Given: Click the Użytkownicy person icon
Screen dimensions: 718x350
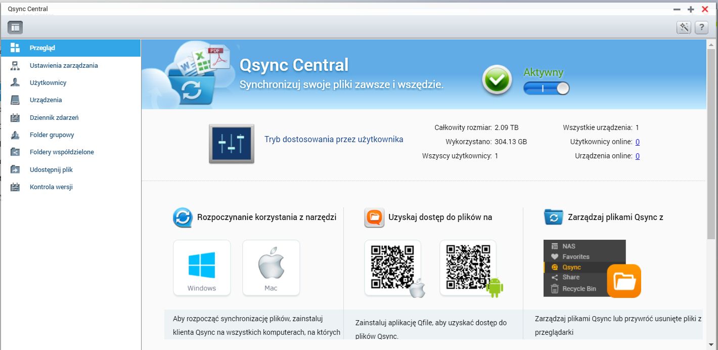Looking at the screenshot, I should pos(15,83).
